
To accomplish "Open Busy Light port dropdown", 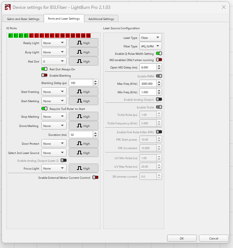I will tap(54, 52).
